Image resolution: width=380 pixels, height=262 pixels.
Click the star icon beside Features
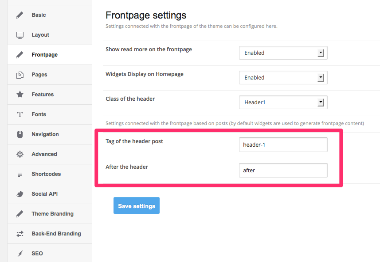coord(20,95)
